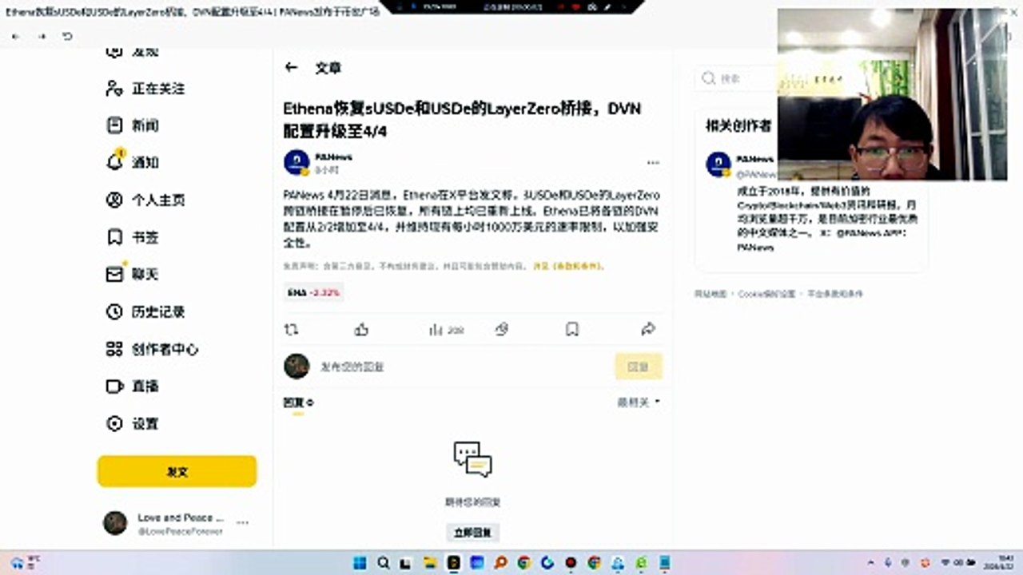Click the 立即回复 button

click(x=472, y=532)
